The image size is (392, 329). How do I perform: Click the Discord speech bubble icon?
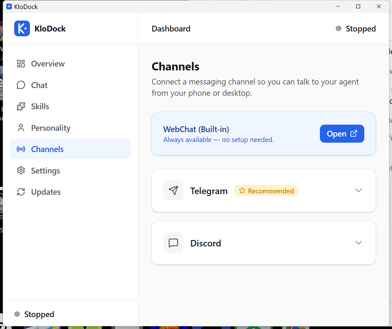(173, 243)
